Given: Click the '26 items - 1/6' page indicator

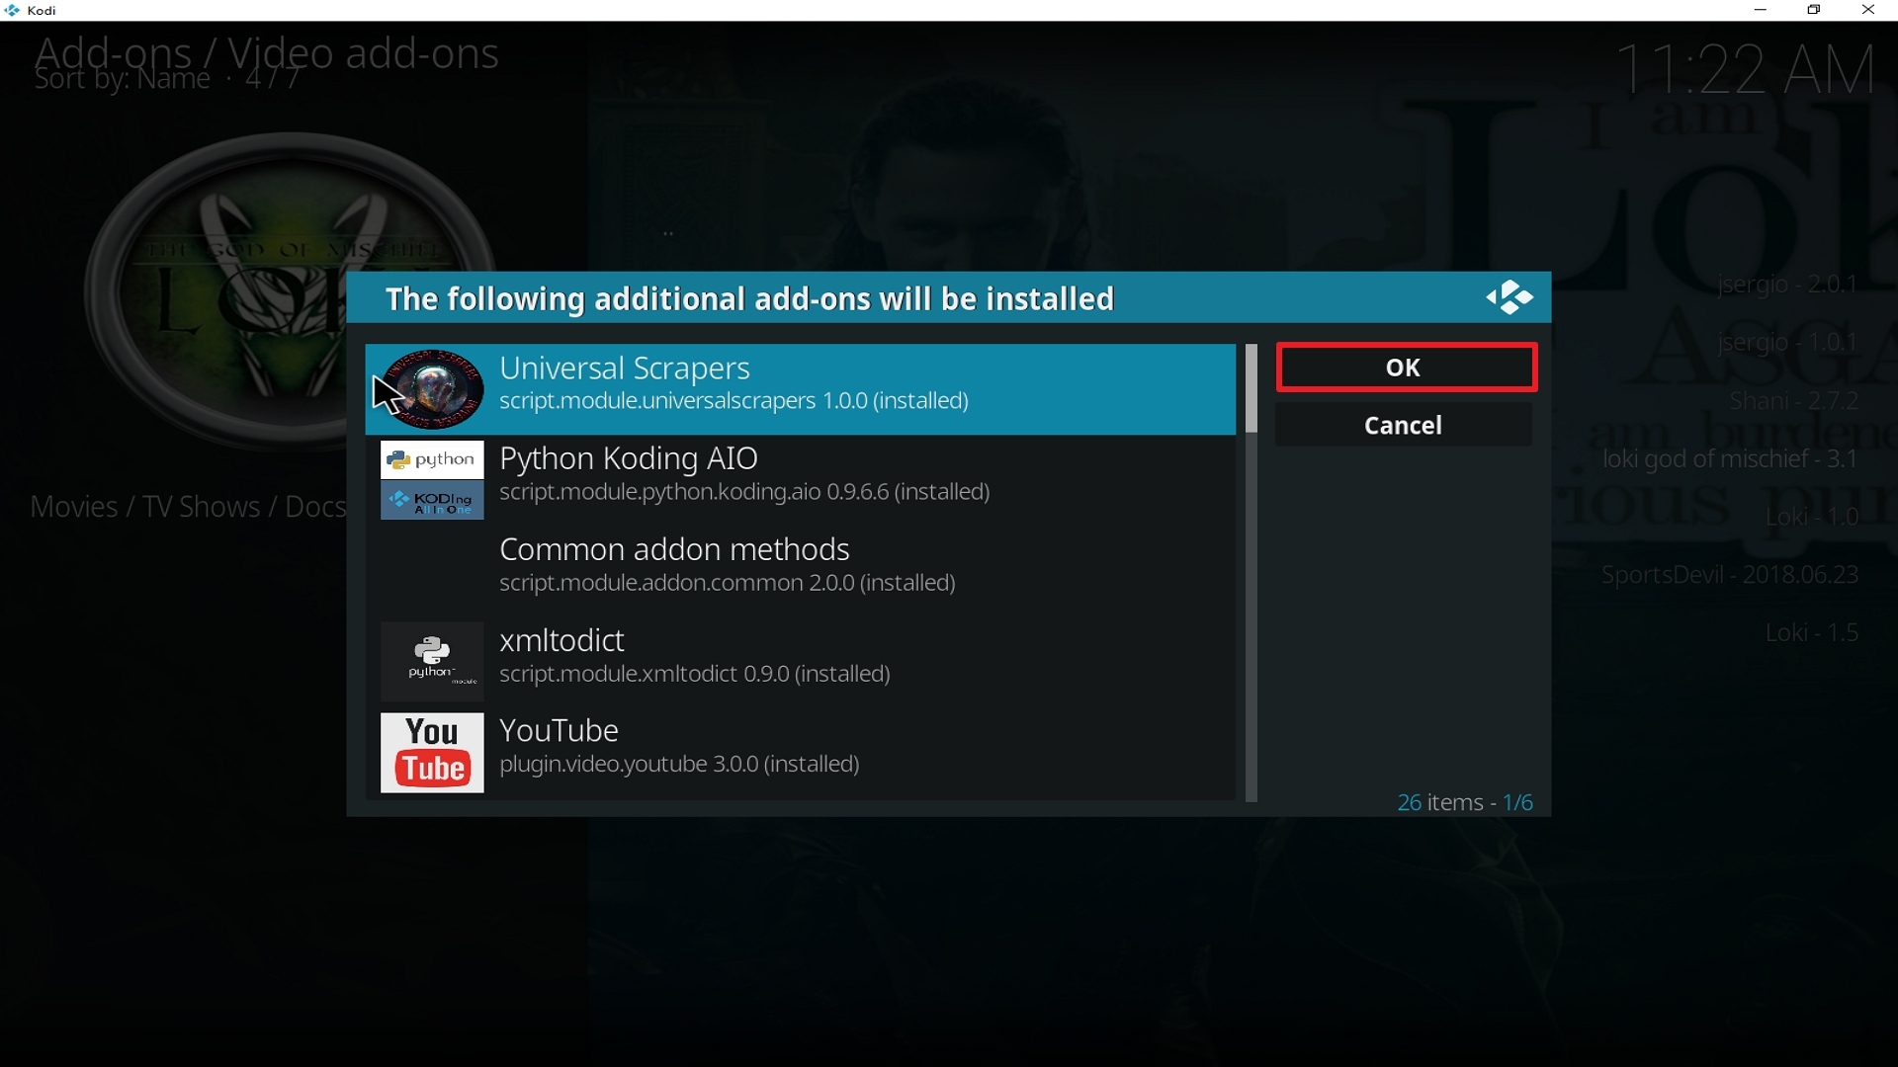Looking at the screenshot, I should pyautogui.click(x=1465, y=802).
